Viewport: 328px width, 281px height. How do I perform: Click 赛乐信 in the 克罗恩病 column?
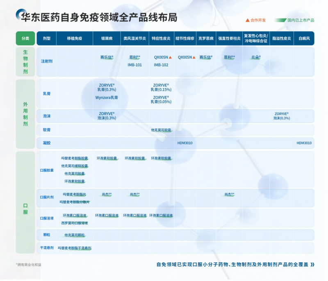click(x=206, y=57)
